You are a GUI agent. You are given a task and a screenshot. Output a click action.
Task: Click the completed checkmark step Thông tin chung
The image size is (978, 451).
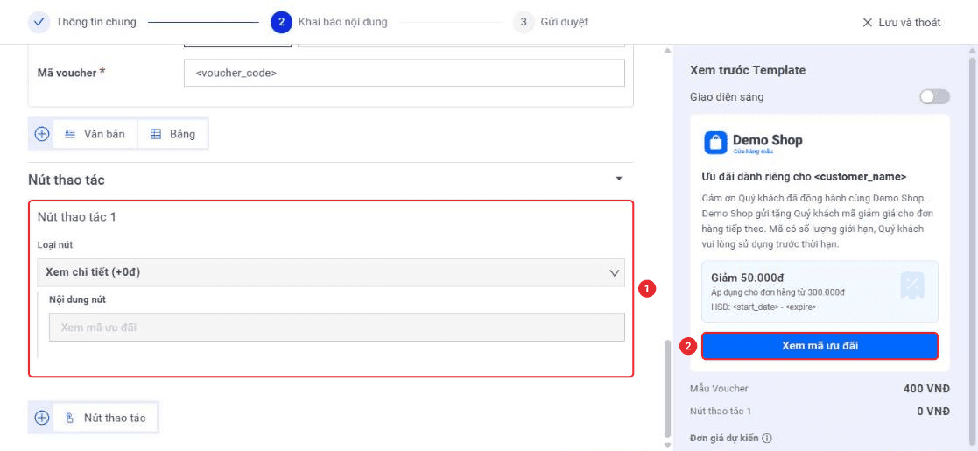pyautogui.click(x=39, y=23)
